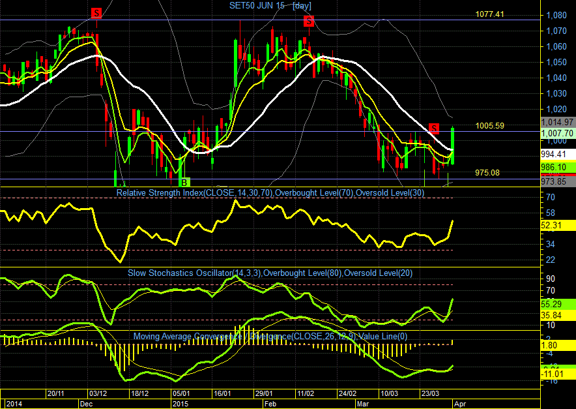Click the 34 value on RSI axis

click(x=551, y=244)
